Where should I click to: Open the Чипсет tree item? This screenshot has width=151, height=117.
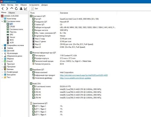click(x=11, y=37)
